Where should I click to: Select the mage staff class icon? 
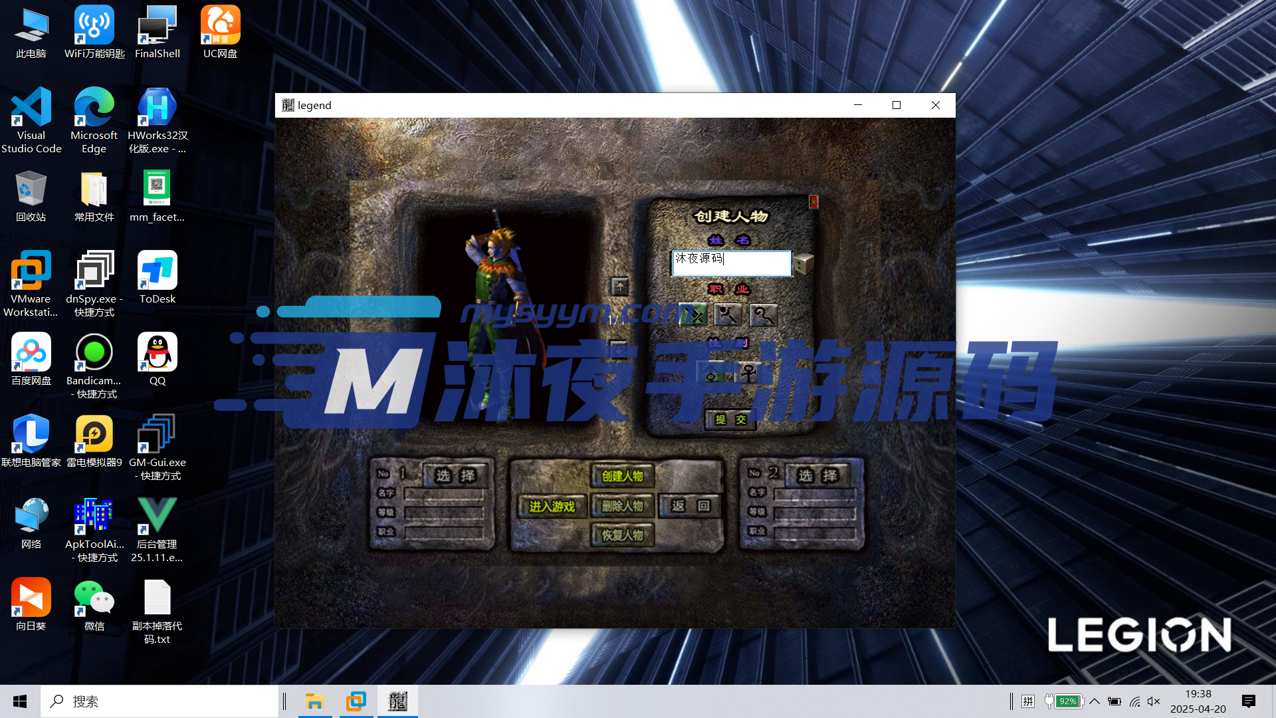(728, 314)
